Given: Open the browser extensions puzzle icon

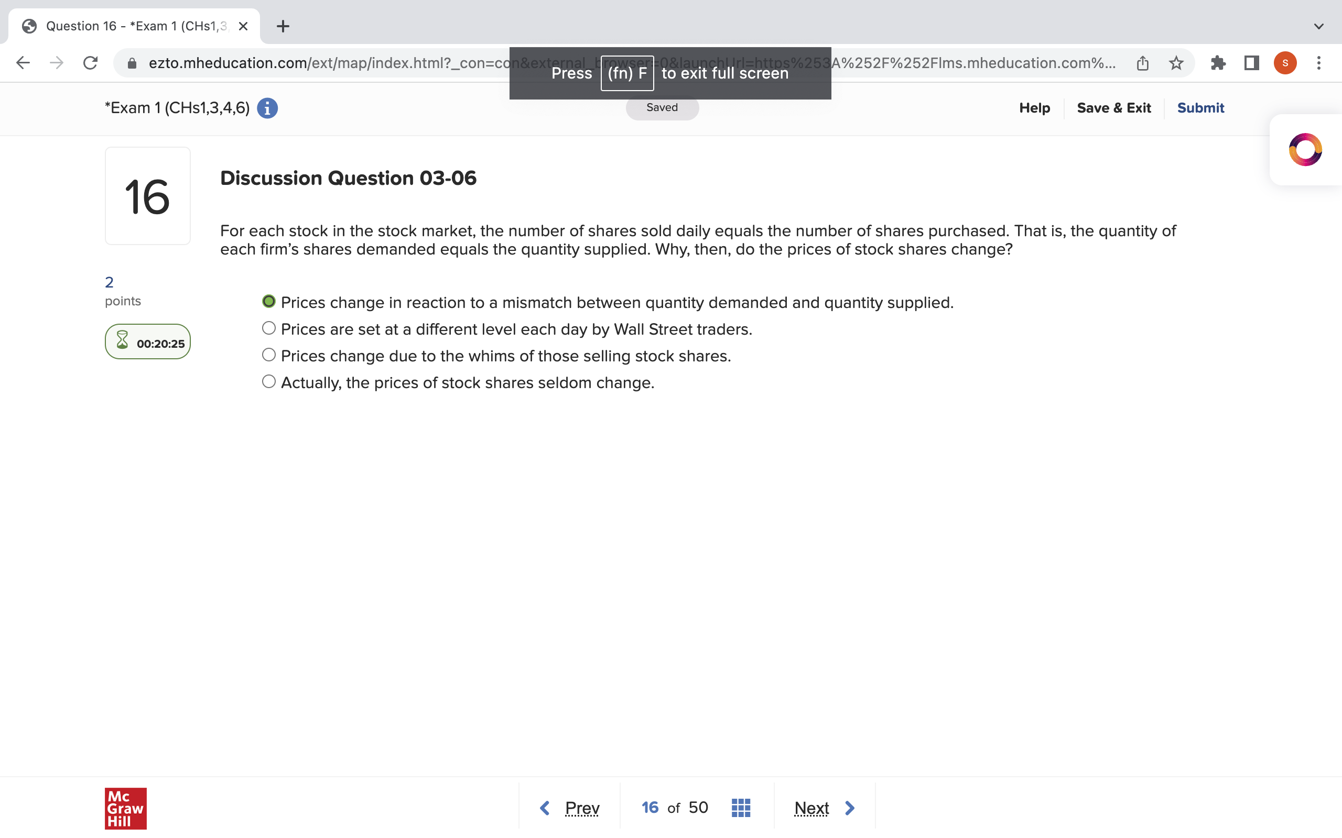Looking at the screenshot, I should click(x=1218, y=63).
